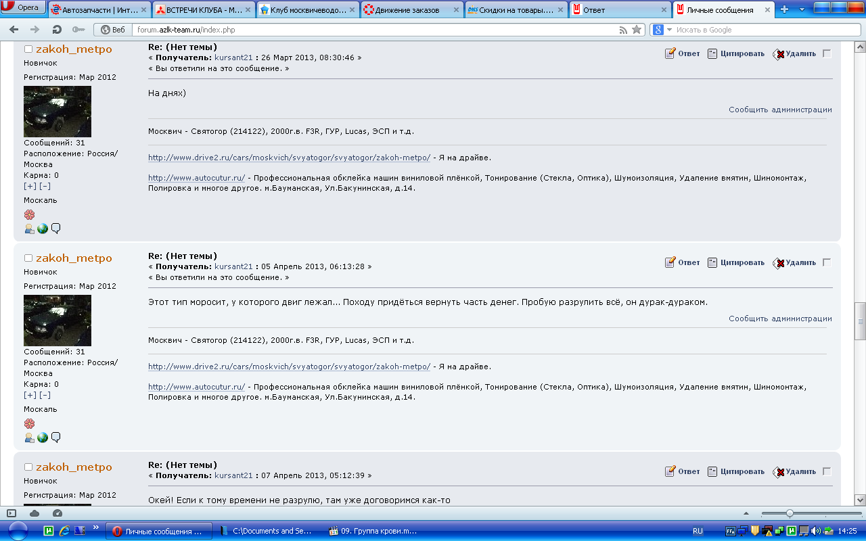Click the RSS feed icon in address bar
This screenshot has width=866, height=541.
(623, 30)
